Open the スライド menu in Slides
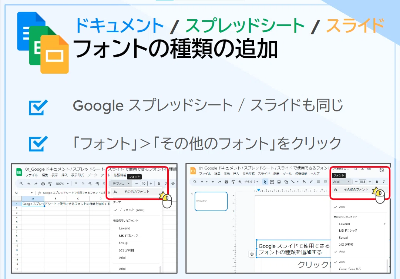This screenshot has width=400, height=279. pos(264,174)
